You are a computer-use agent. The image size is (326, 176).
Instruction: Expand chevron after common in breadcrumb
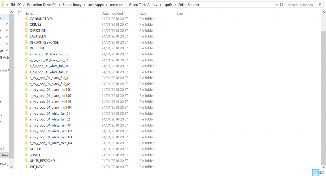[x=126, y=5]
